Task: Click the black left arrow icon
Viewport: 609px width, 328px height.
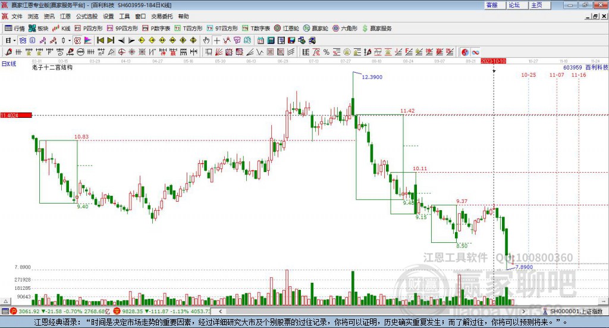Action: [x=121, y=40]
